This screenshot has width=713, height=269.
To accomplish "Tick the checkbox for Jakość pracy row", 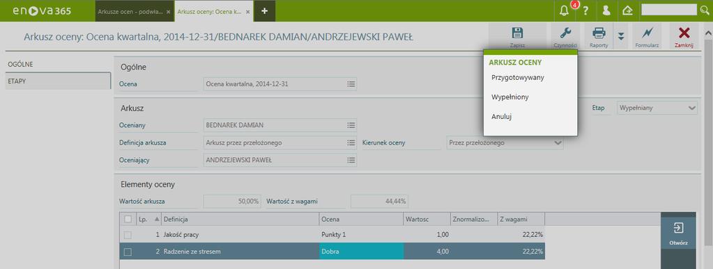I will [x=128, y=235].
